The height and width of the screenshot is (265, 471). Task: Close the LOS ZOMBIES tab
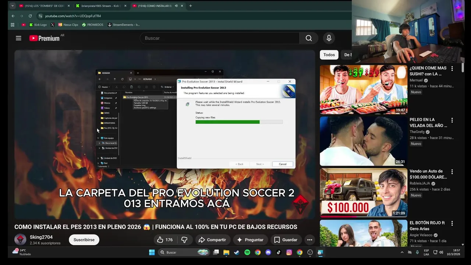(x=68, y=6)
